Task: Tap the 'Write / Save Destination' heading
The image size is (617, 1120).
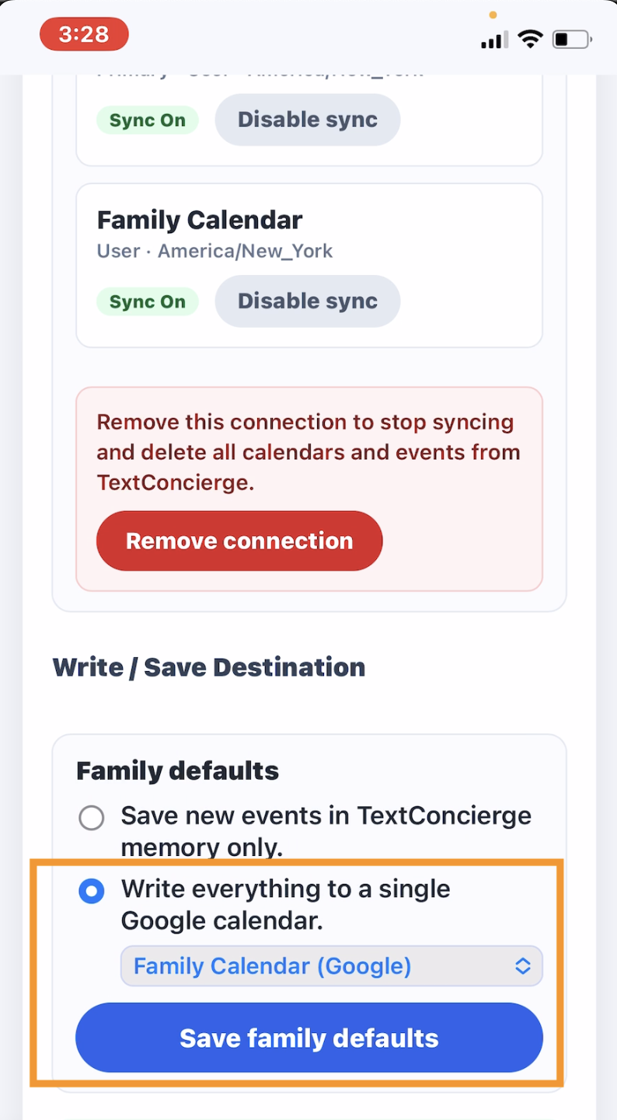Action: click(x=208, y=667)
